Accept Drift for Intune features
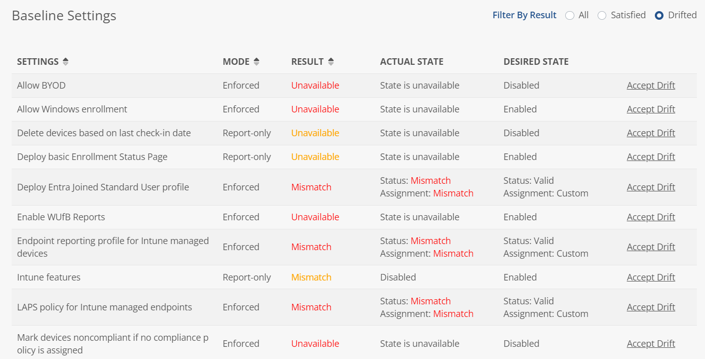Viewport: 705px width, 359px height. click(651, 277)
